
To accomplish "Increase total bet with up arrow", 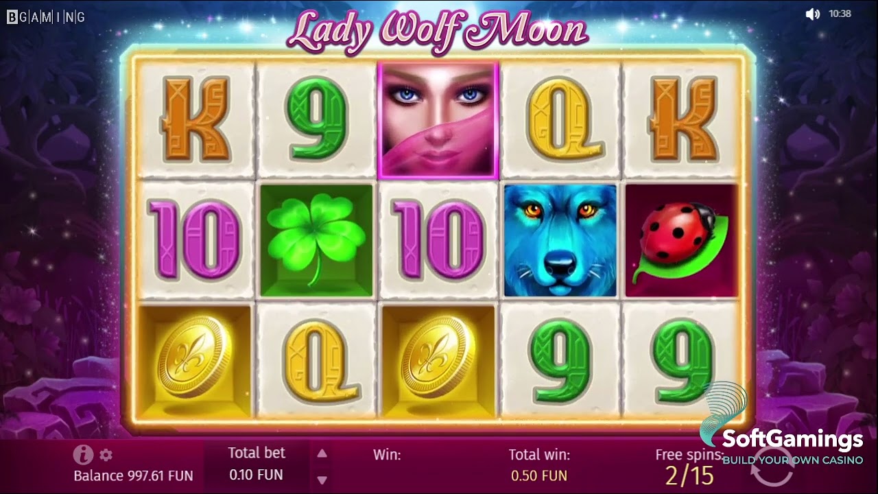I will tap(322, 453).
